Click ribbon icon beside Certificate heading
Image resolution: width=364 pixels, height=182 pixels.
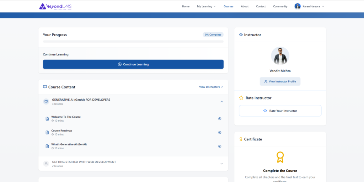point(241,139)
